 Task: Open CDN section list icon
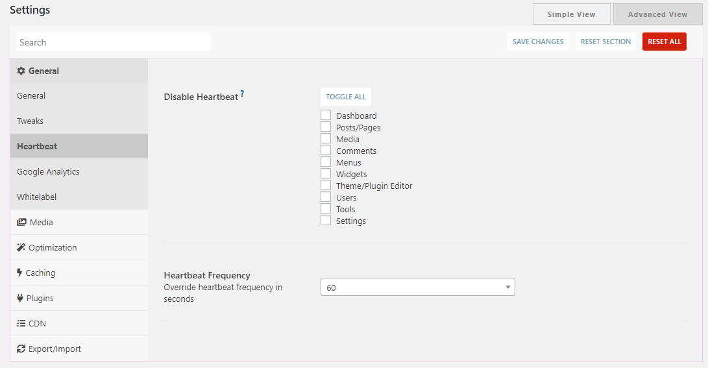(x=21, y=323)
